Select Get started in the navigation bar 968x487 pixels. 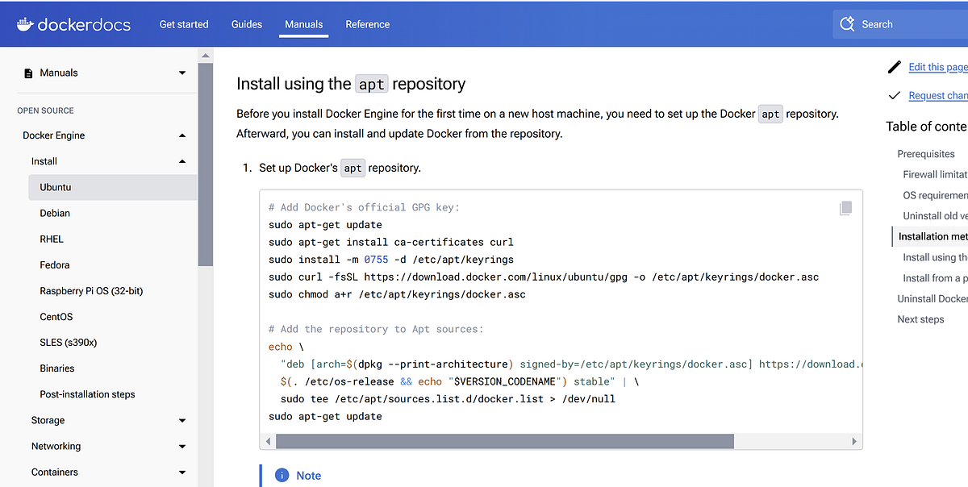(184, 24)
